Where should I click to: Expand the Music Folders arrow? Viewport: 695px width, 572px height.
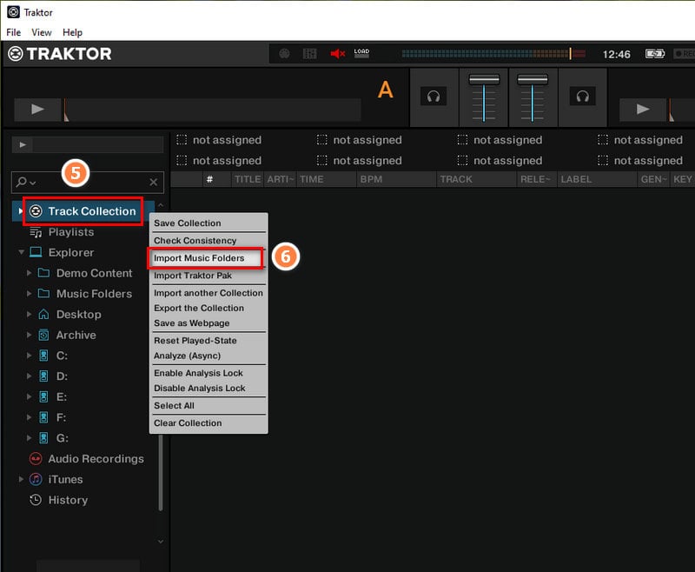(29, 294)
